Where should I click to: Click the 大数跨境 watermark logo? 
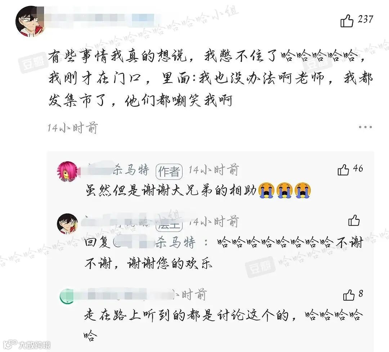click(27, 344)
